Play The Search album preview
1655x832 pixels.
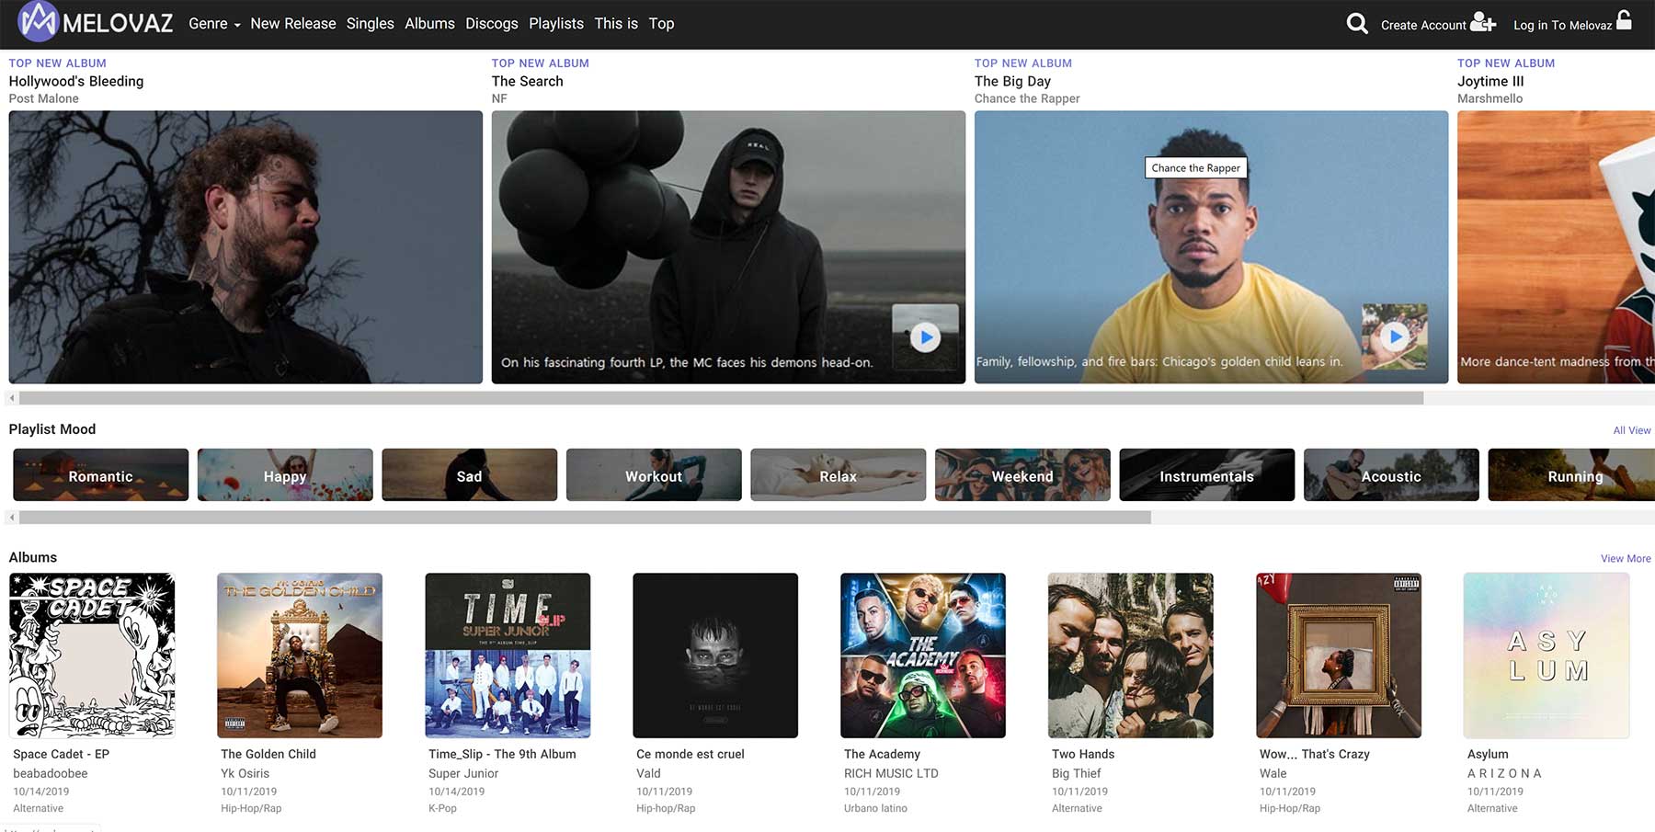click(925, 337)
